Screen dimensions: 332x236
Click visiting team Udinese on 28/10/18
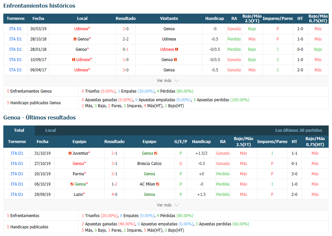coord(169,39)
